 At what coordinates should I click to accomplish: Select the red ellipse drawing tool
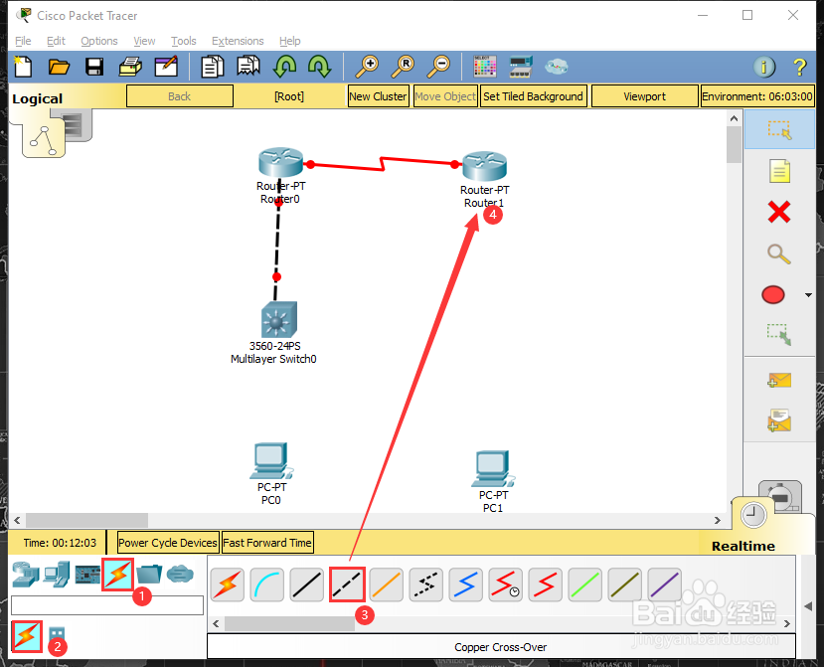[x=773, y=295]
